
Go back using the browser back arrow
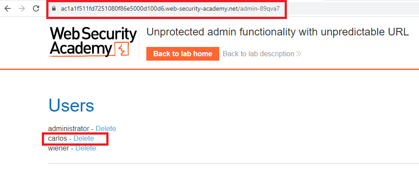point(8,8)
